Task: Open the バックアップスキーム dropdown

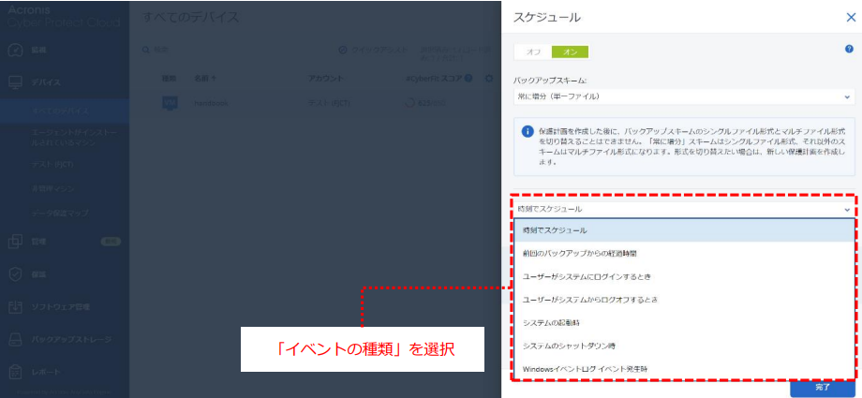Action: (x=683, y=96)
